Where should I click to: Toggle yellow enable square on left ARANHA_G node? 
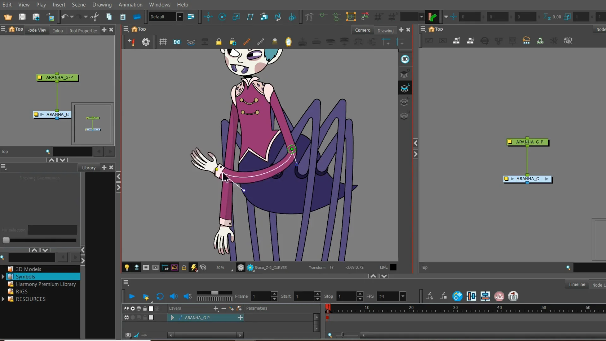(36, 114)
